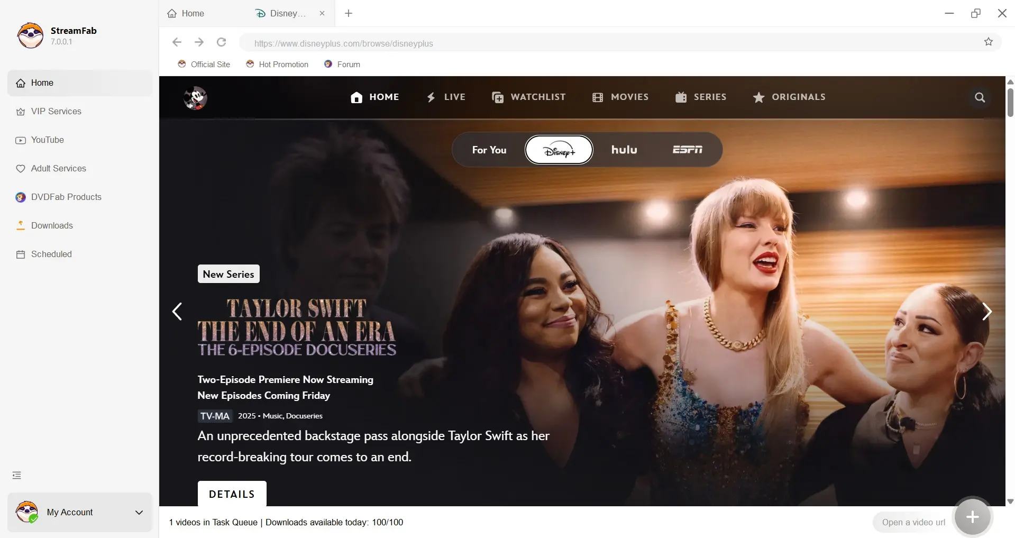Open the ORIGINALS nav item
The image size is (1015, 538).
[x=789, y=97]
